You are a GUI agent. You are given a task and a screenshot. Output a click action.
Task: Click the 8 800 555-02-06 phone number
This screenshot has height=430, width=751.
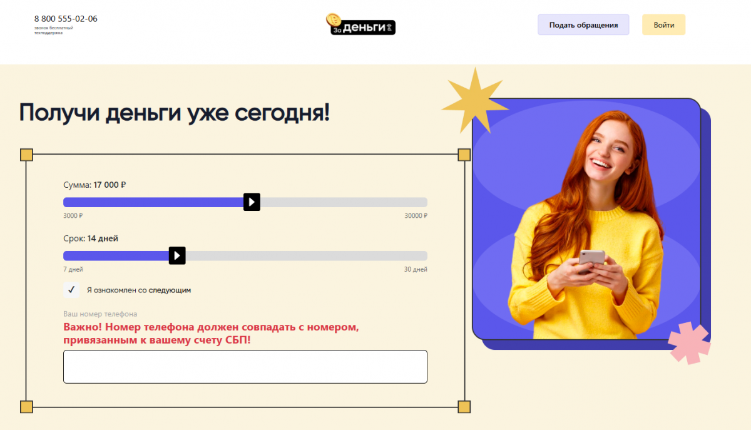[66, 19]
